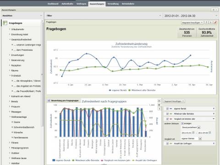220x165 pixels.
Task: Switch to the Aufenthalte tab
Action: pos(67,4)
